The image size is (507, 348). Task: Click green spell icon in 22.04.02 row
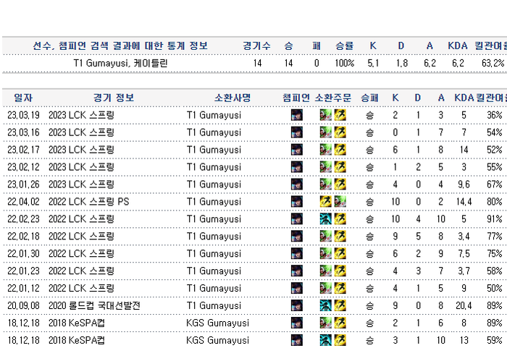[x=339, y=202]
